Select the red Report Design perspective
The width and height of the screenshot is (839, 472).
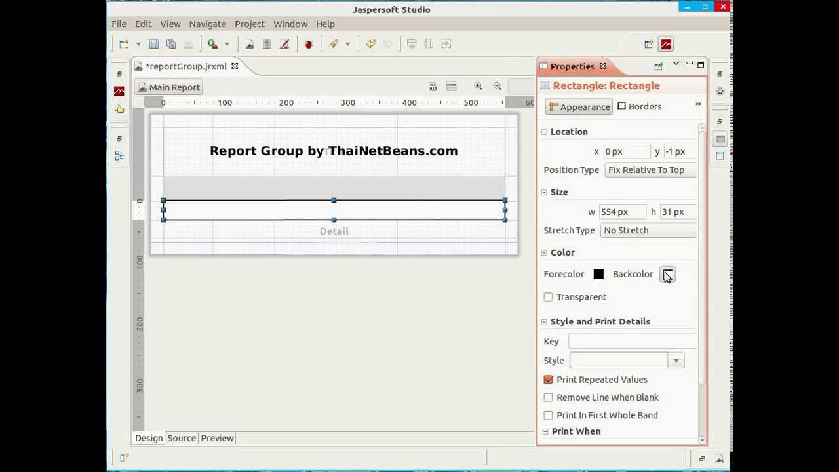coord(666,44)
